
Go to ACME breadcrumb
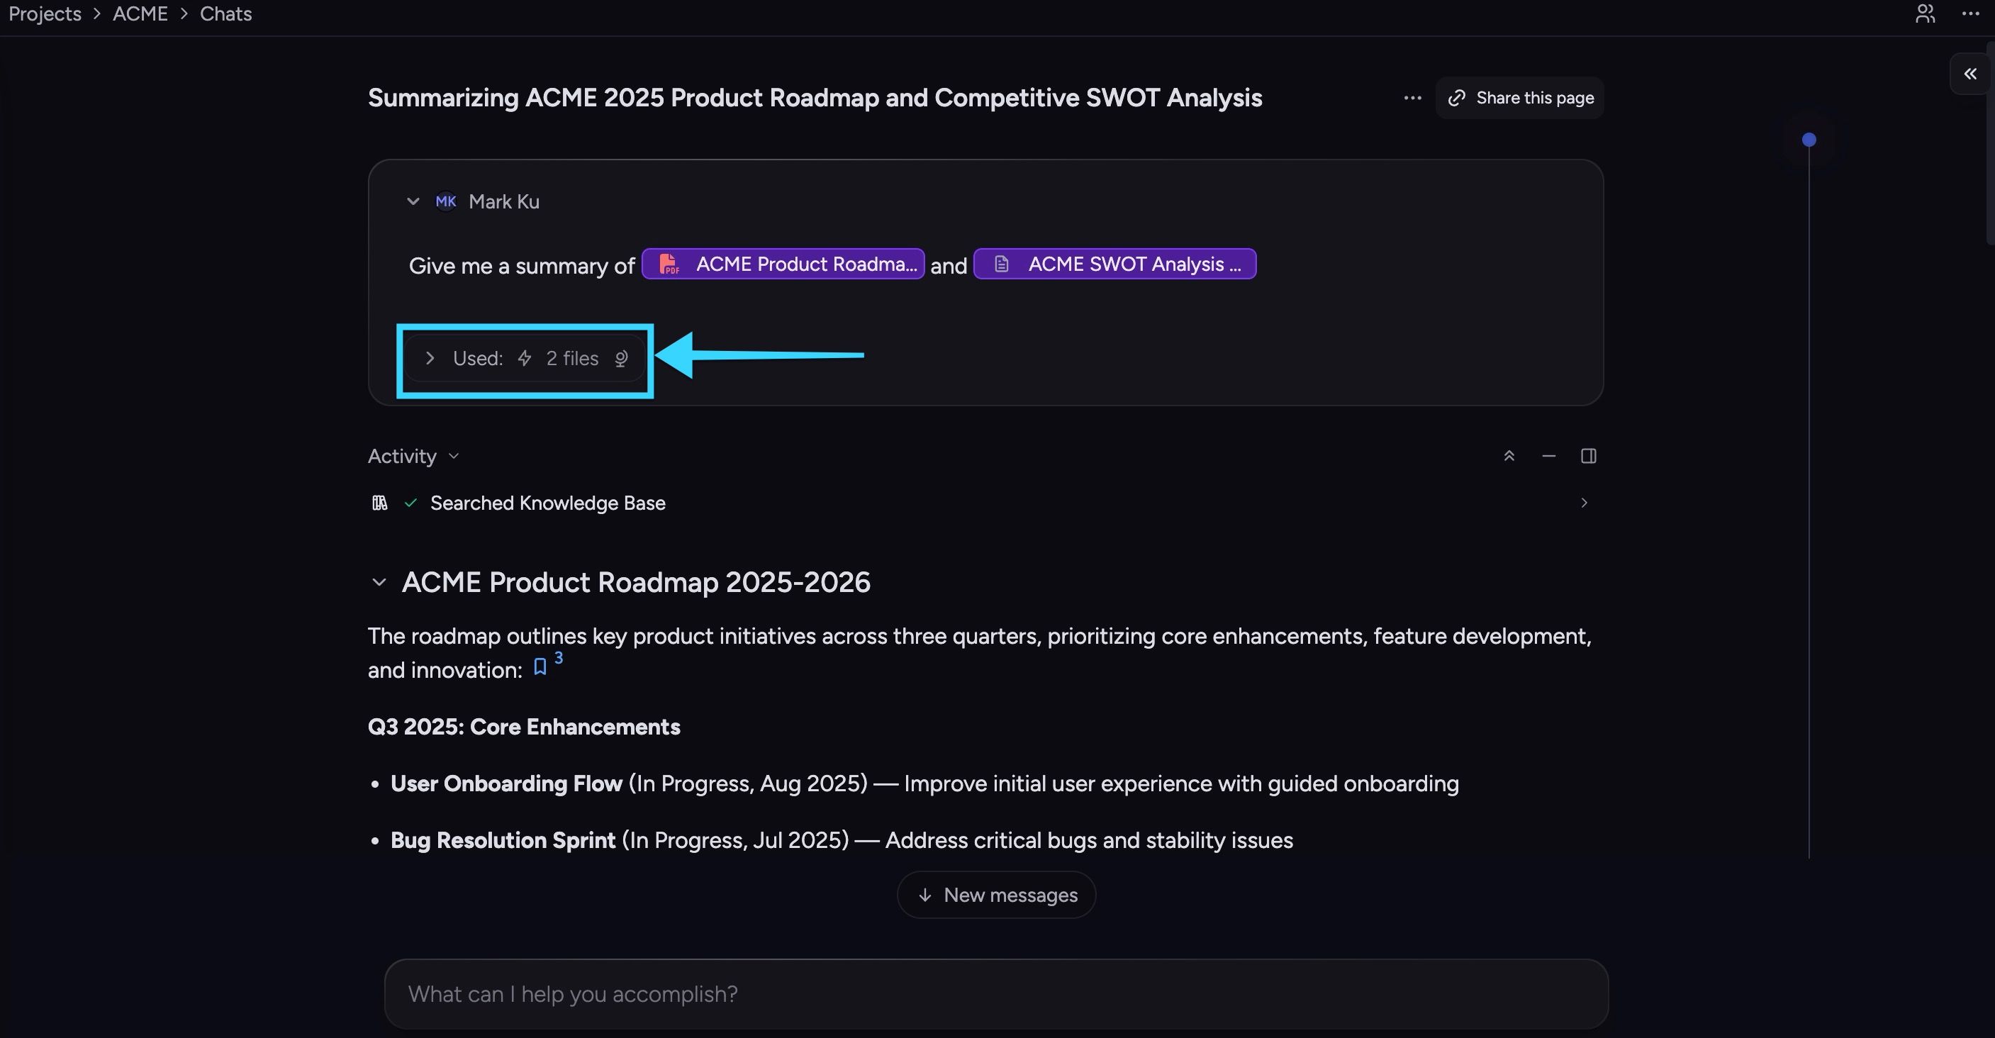pos(140,14)
